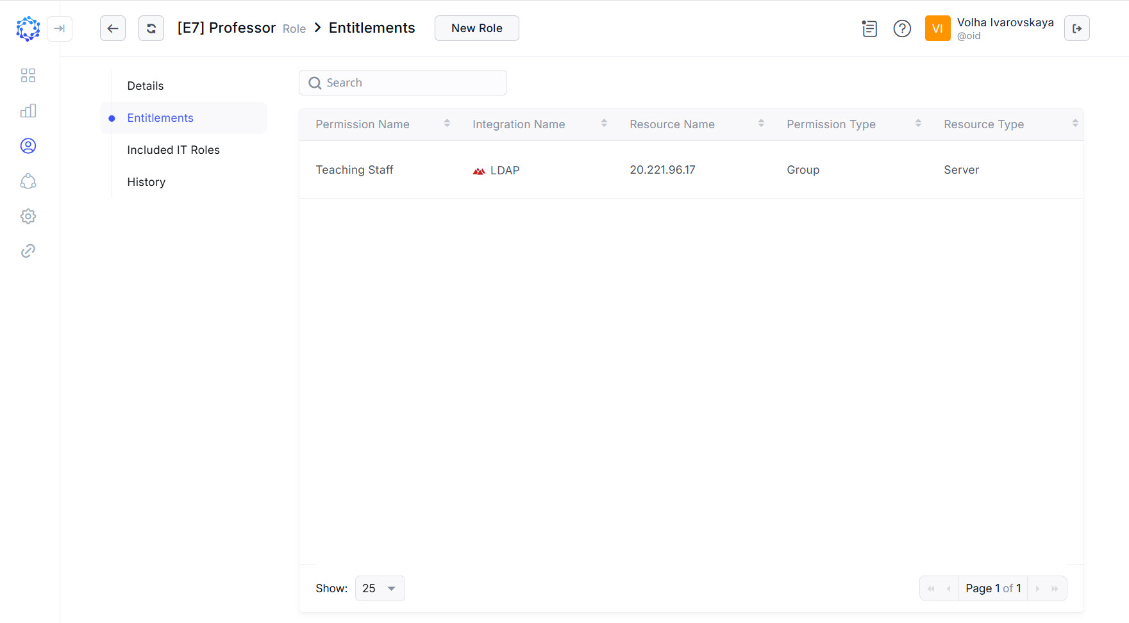Refresh the page with reload icon
Image resolution: width=1129 pixels, height=623 pixels.
[151, 28]
